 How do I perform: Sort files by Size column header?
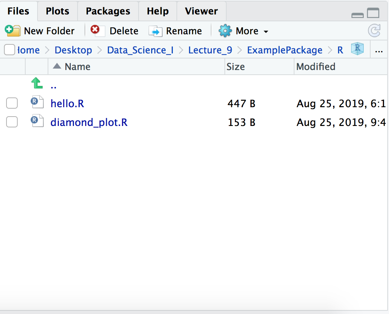pyautogui.click(x=236, y=67)
